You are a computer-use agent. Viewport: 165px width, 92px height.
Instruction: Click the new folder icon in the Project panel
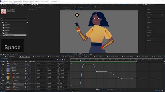3,54
